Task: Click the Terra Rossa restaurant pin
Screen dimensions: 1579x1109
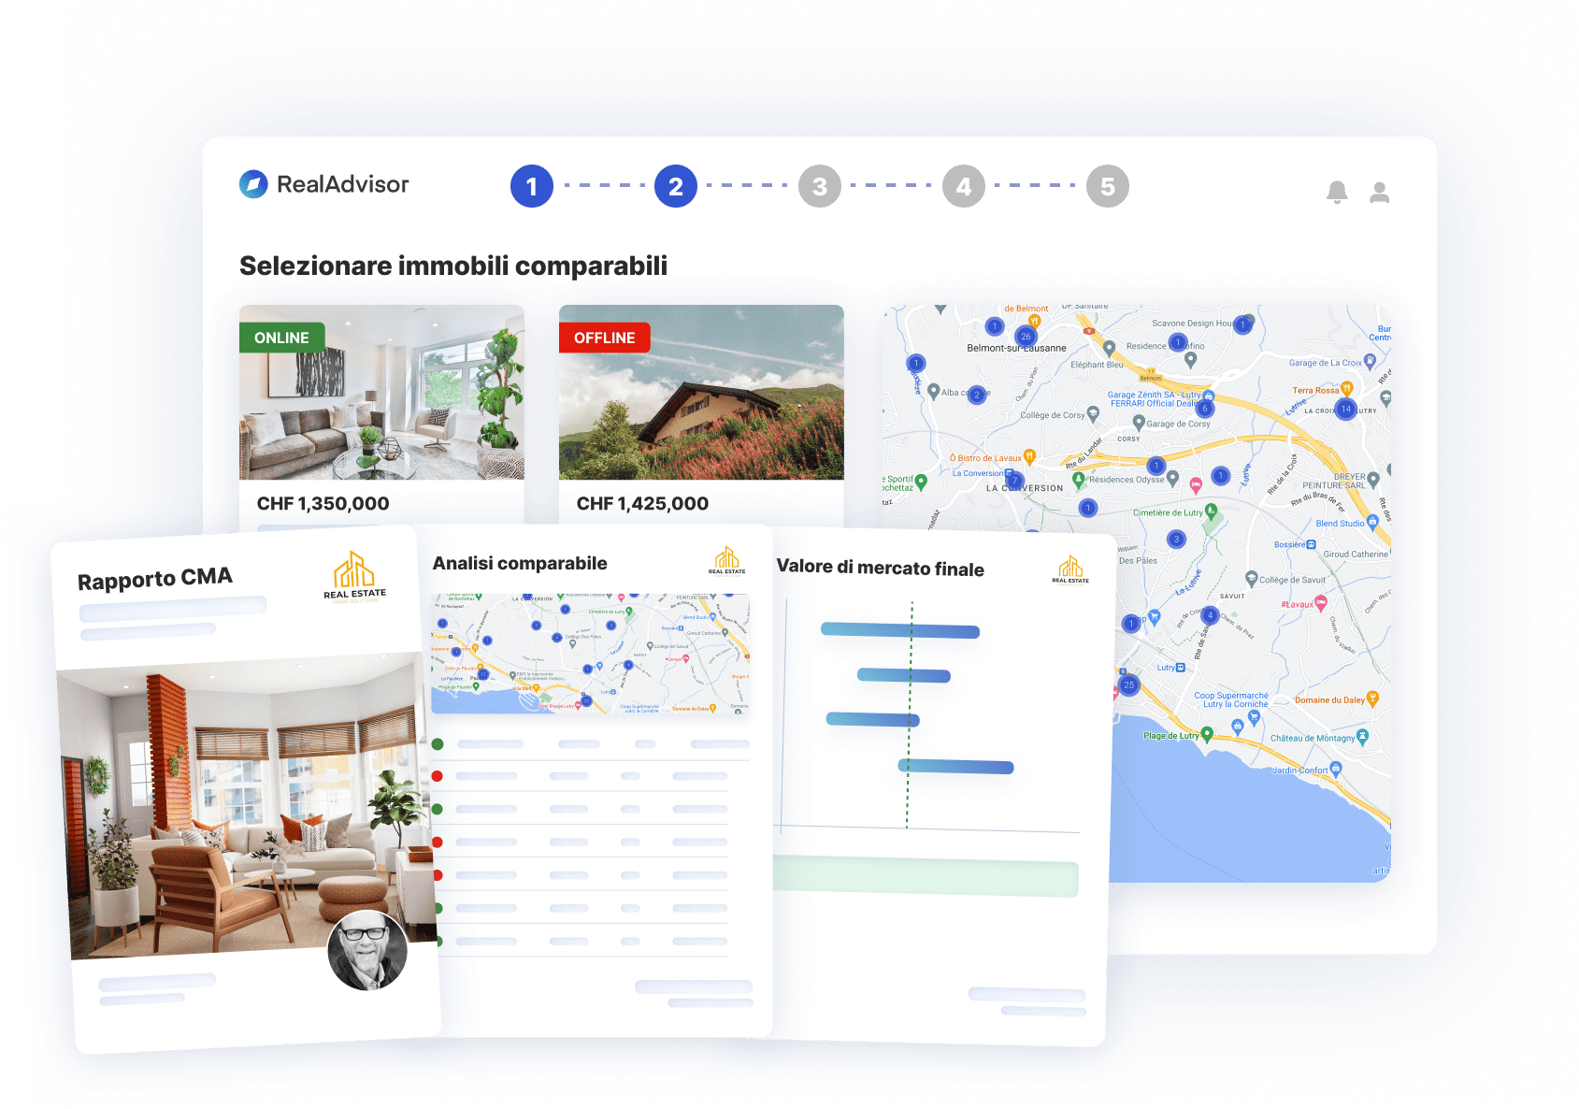Action: click(1346, 388)
